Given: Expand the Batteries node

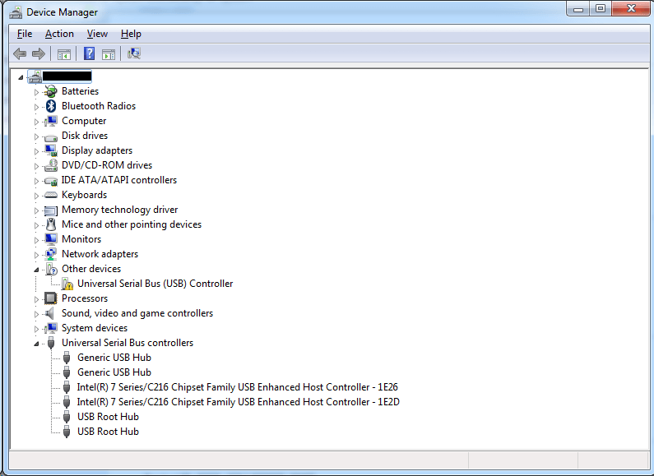Looking at the screenshot, I should (36, 92).
